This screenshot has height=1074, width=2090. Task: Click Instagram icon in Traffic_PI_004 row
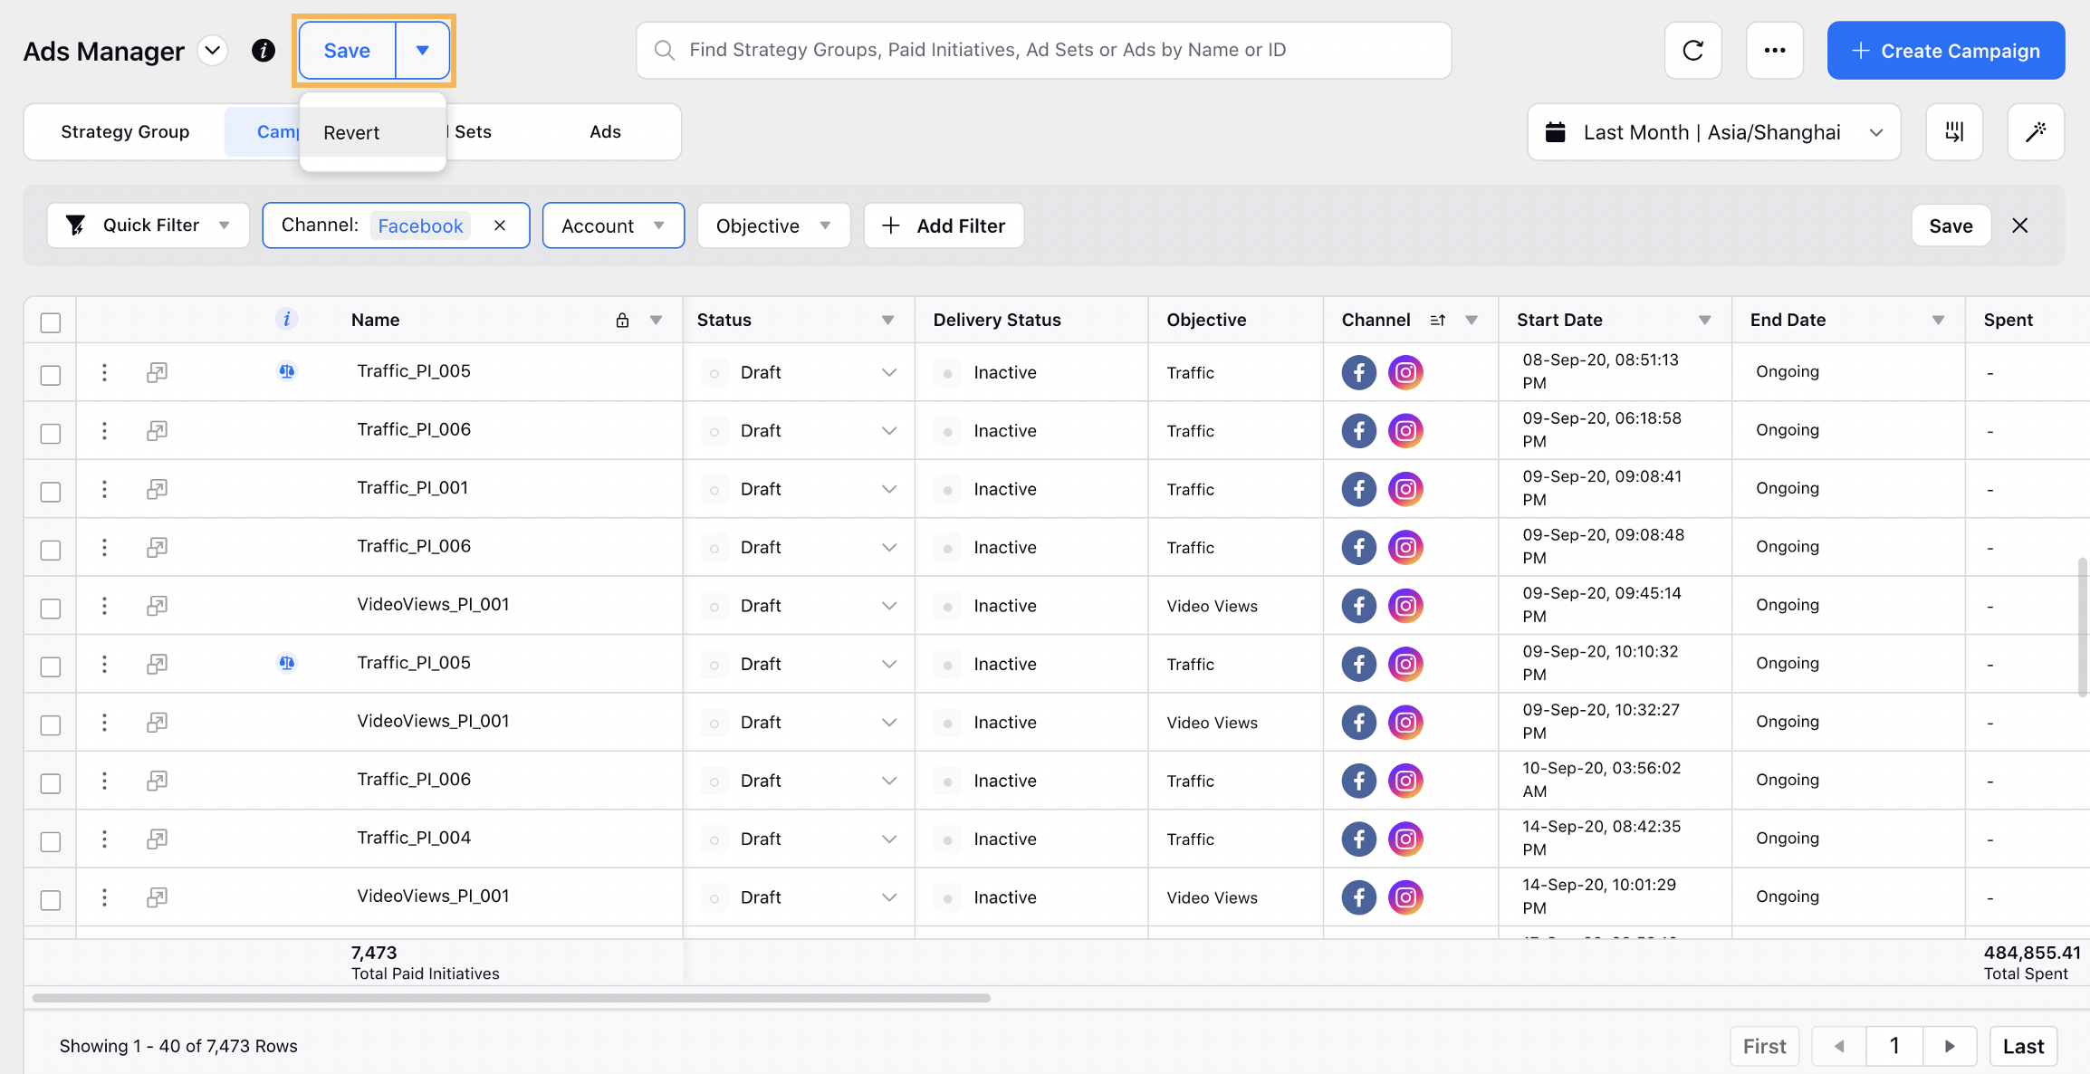pyautogui.click(x=1405, y=839)
